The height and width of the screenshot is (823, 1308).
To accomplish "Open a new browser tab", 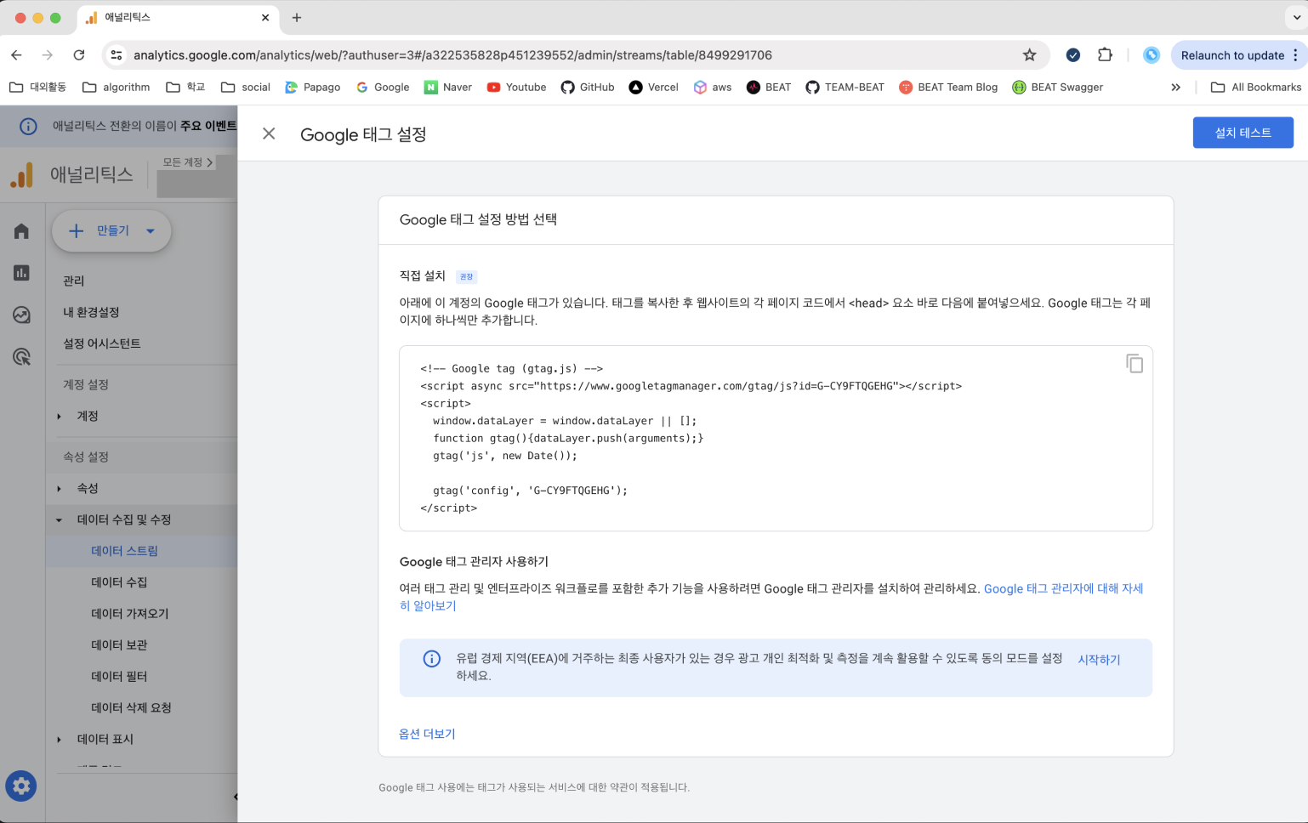I will (297, 17).
